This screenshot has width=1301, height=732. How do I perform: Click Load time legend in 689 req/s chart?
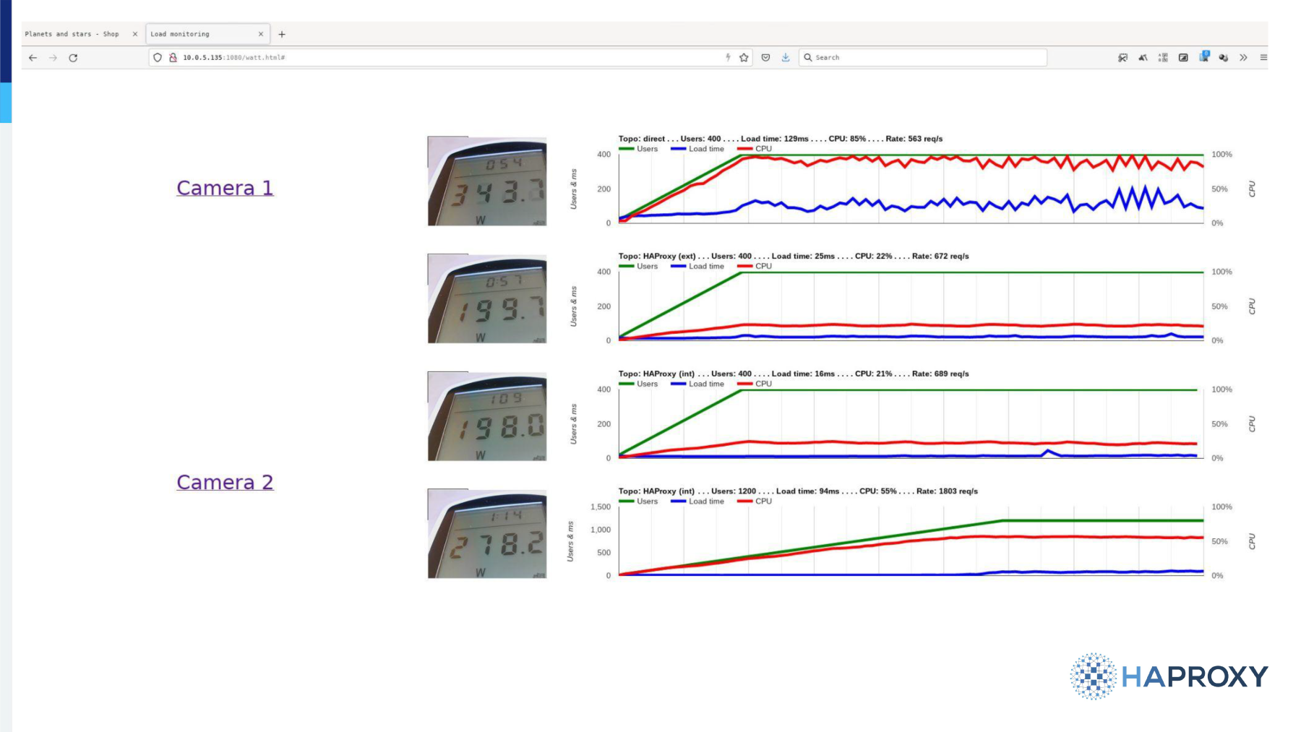tap(697, 384)
